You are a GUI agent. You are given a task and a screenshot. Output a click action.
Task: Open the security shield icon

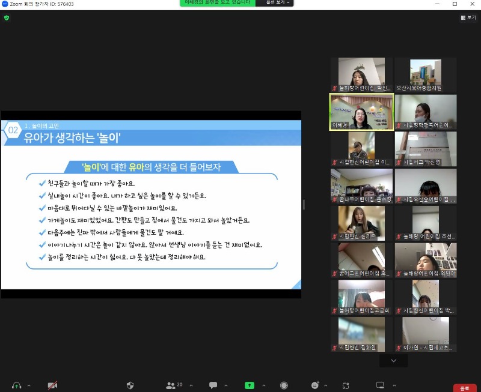point(130,385)
